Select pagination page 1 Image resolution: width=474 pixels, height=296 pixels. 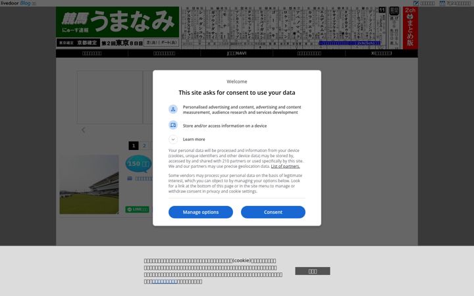point(133,145)
